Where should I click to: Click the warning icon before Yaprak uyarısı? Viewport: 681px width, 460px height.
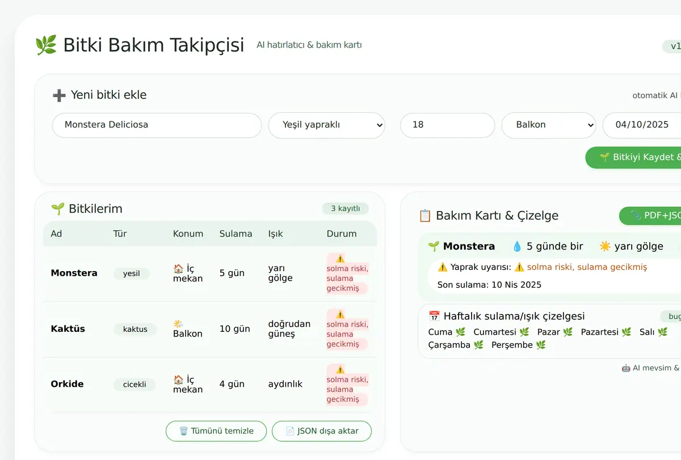pyautogui.click(x=443, y=267)
